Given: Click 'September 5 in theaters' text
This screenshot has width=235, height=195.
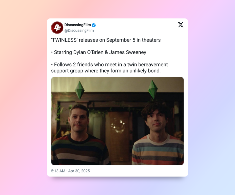Looking at the screenshot, I should click(x=133, y=40).
